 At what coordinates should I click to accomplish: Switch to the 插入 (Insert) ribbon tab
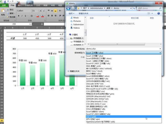(20, 5)
